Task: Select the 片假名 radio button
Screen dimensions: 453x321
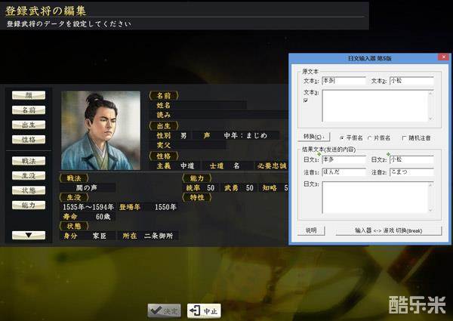Action: point(370,137)
